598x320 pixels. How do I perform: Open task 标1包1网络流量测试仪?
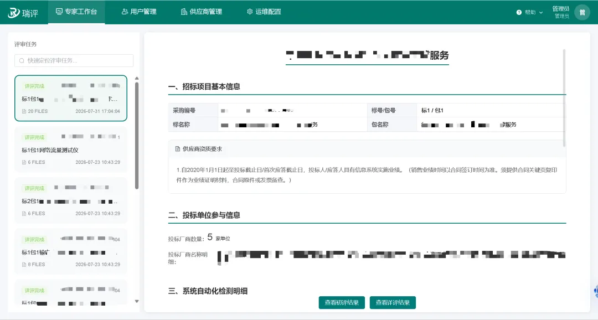click(71, 149)
